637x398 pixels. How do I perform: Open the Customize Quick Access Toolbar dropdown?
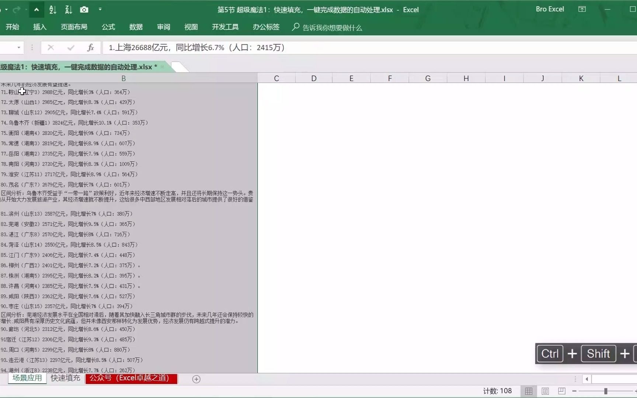pos(100,10)
